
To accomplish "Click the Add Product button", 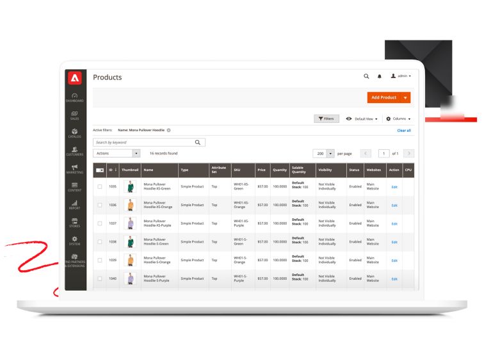I will 383,97.
